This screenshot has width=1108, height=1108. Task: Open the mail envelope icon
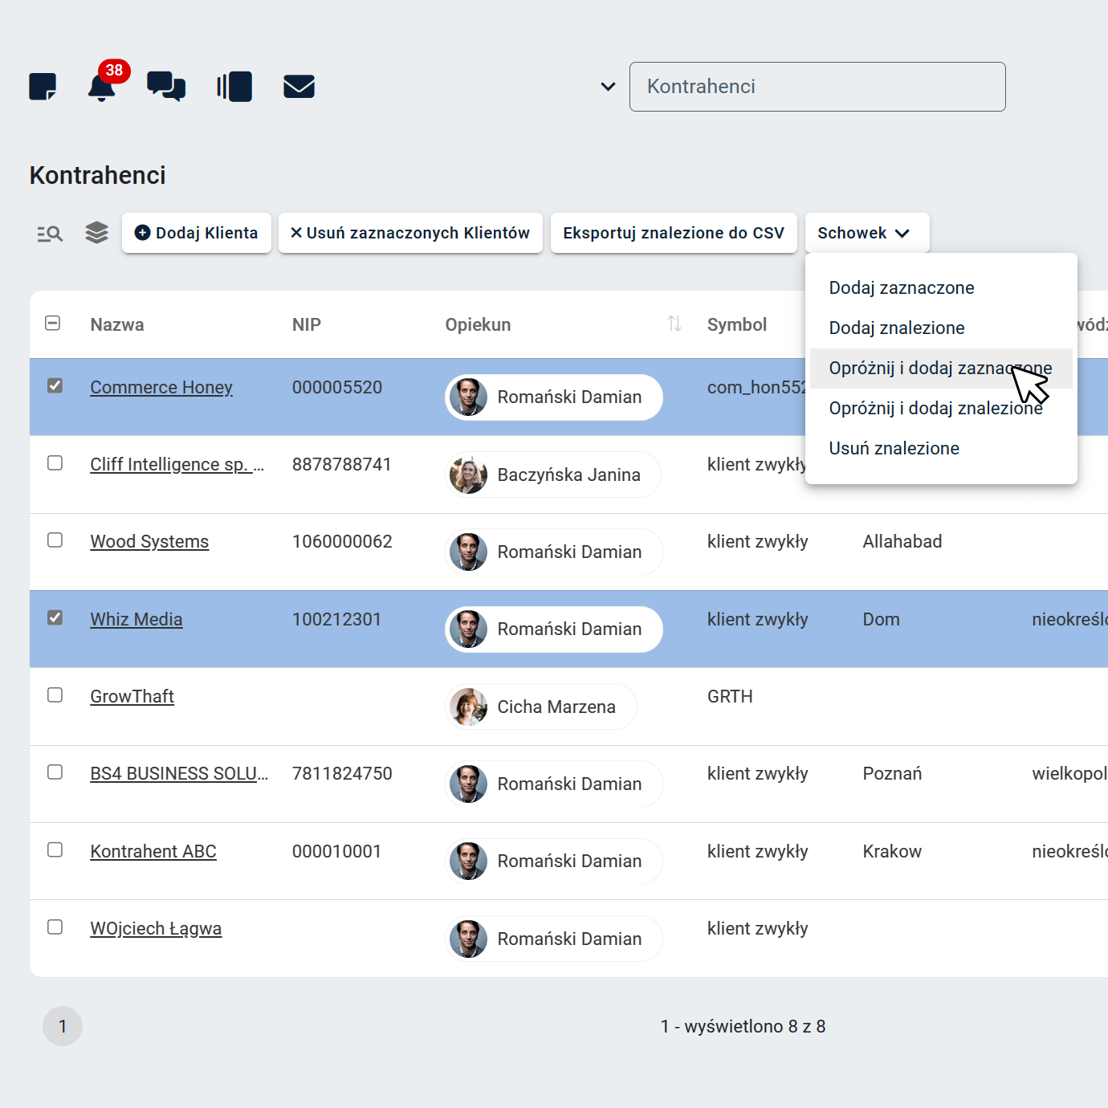pyautogui.click(x=299, y=87)
